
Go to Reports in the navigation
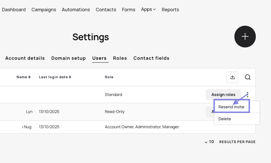[170, 10]
